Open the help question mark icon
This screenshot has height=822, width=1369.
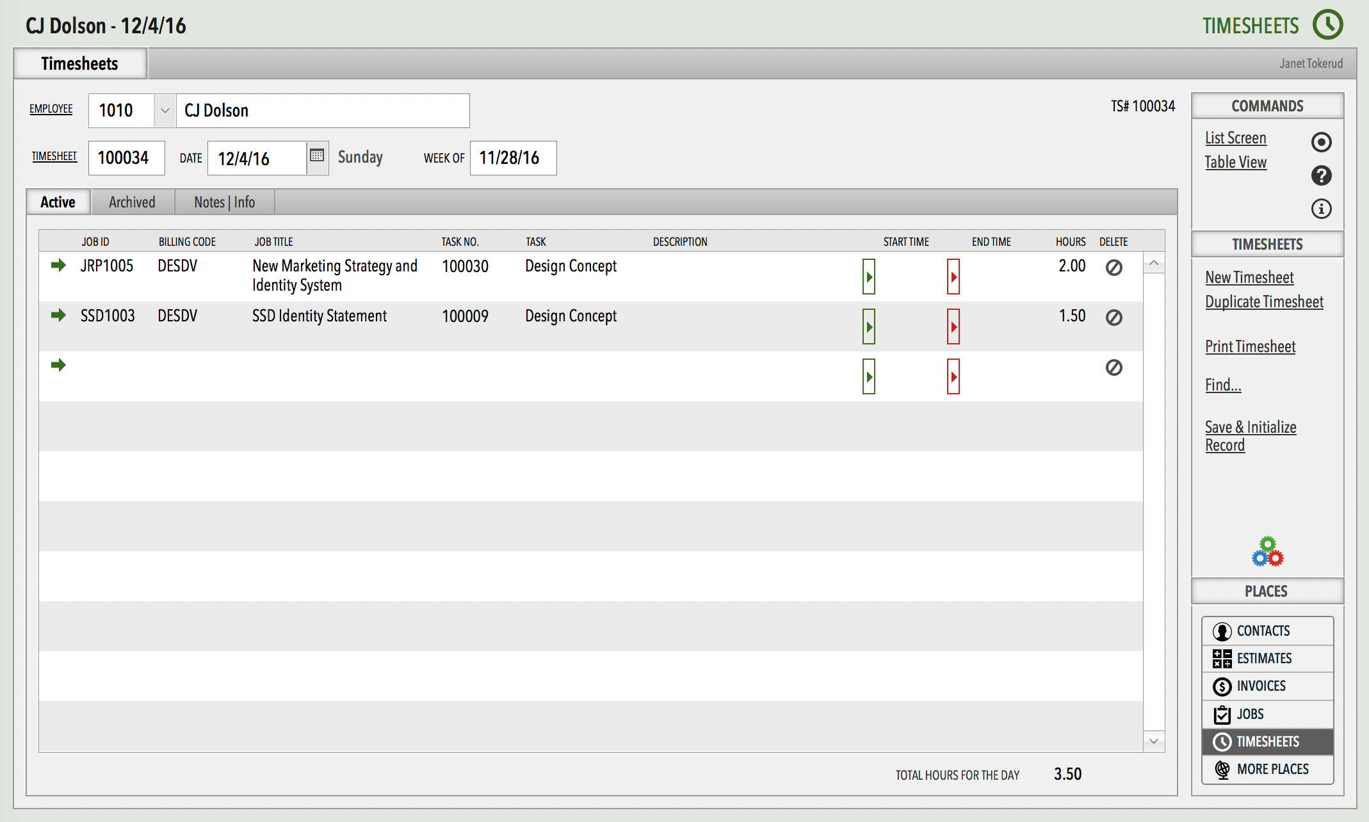point(1322,175)
